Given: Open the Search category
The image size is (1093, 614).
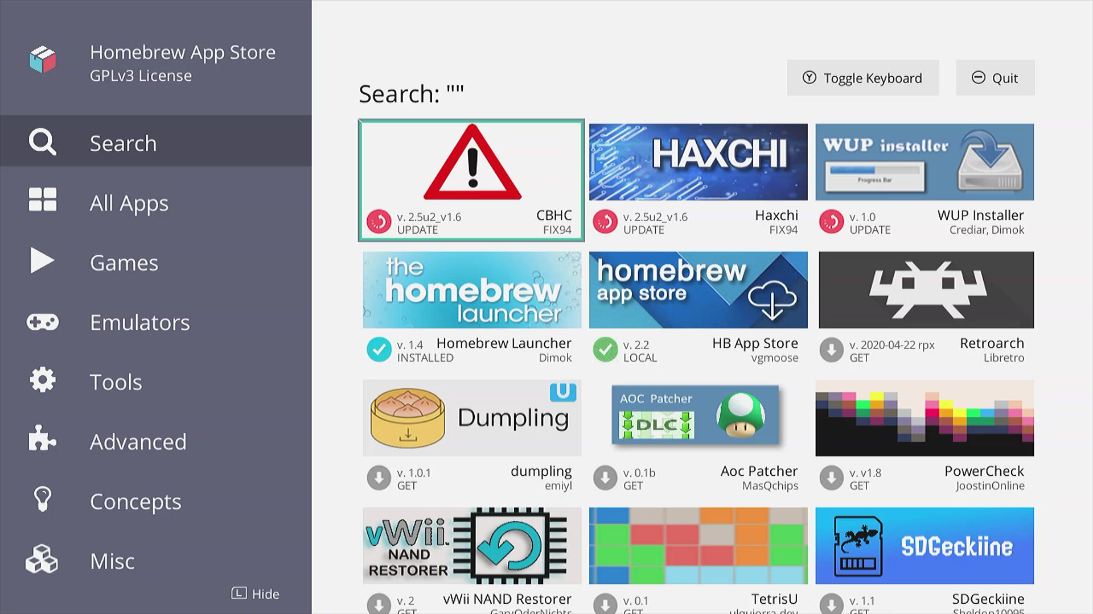Looking at the screenshot, I should 156,141.
